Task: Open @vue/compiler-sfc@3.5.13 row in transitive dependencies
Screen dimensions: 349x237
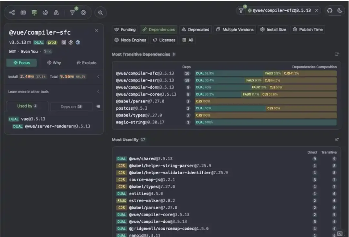Action: tap(145, 73)
